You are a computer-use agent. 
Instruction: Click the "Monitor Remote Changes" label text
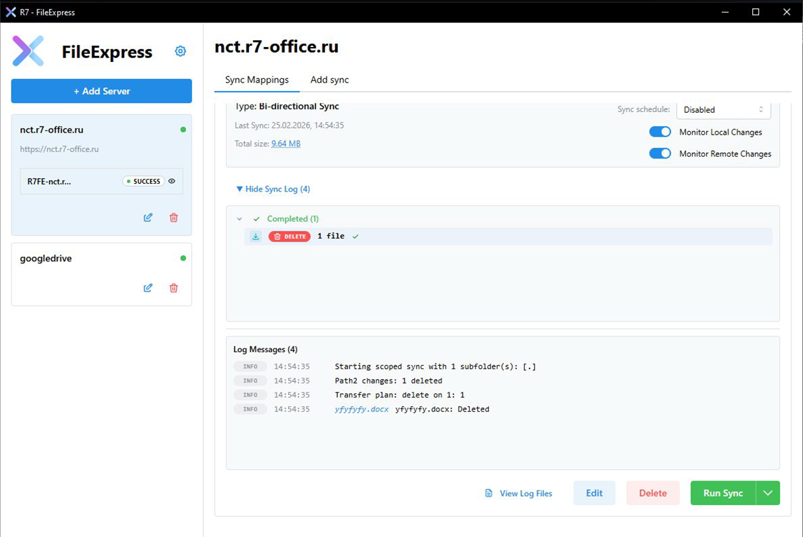tap(725, 154)
